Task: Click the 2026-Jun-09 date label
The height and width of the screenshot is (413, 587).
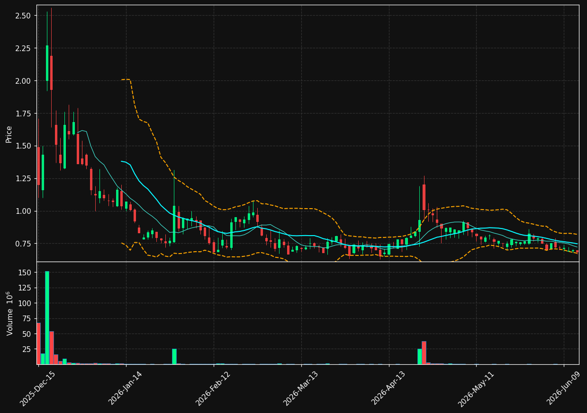Action: coord(563,388)
